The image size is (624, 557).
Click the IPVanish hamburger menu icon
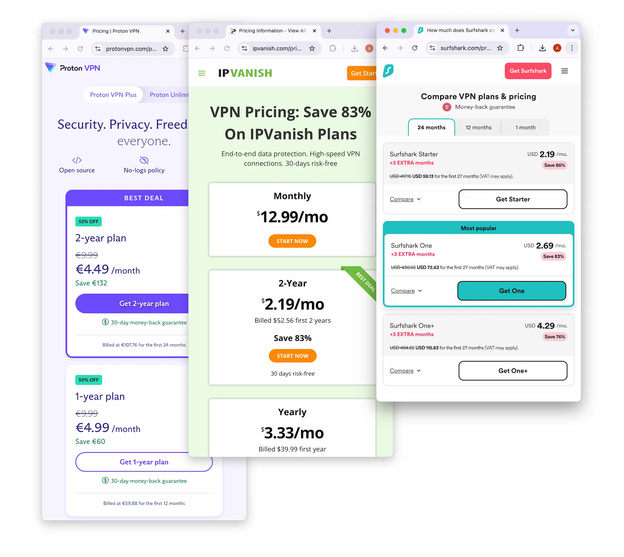tap(201, 70)
